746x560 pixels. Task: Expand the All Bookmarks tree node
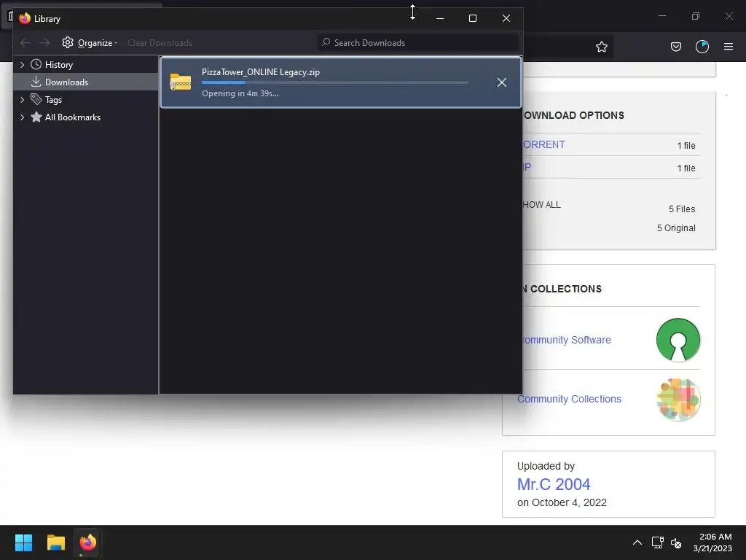[22, 117]
